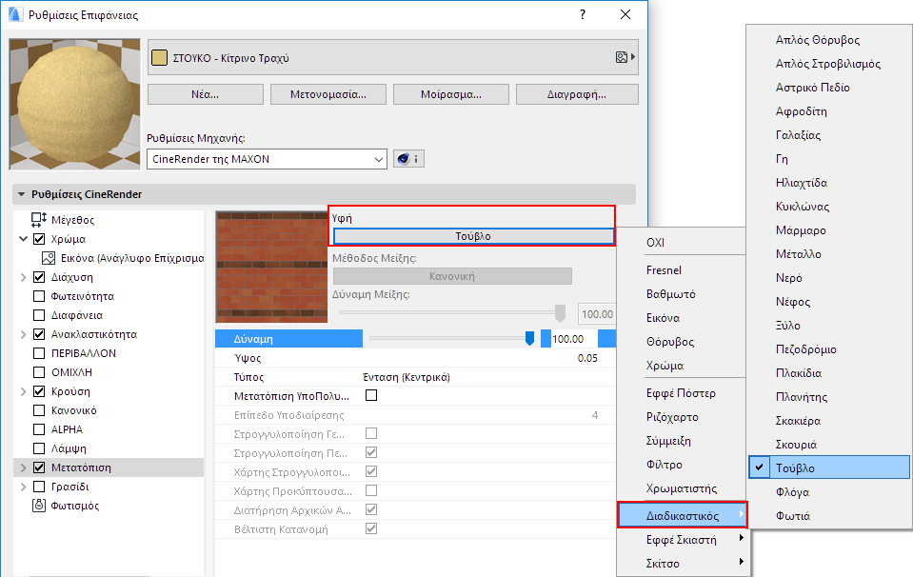Expand the Διάχυση tree node

(23, 277)
